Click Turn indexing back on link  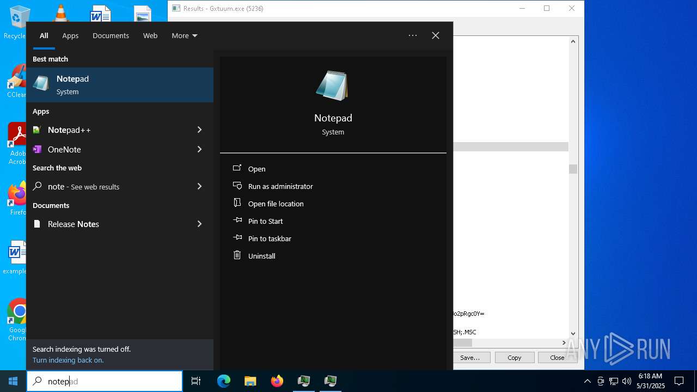tap(68, 360)
